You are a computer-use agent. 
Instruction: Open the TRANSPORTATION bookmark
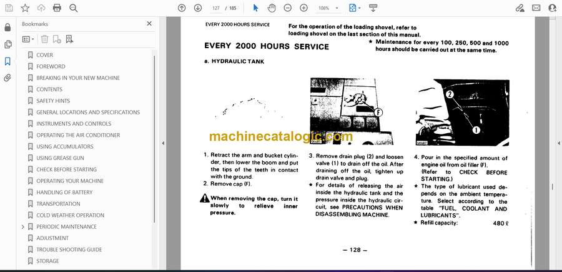coord(58,204)
